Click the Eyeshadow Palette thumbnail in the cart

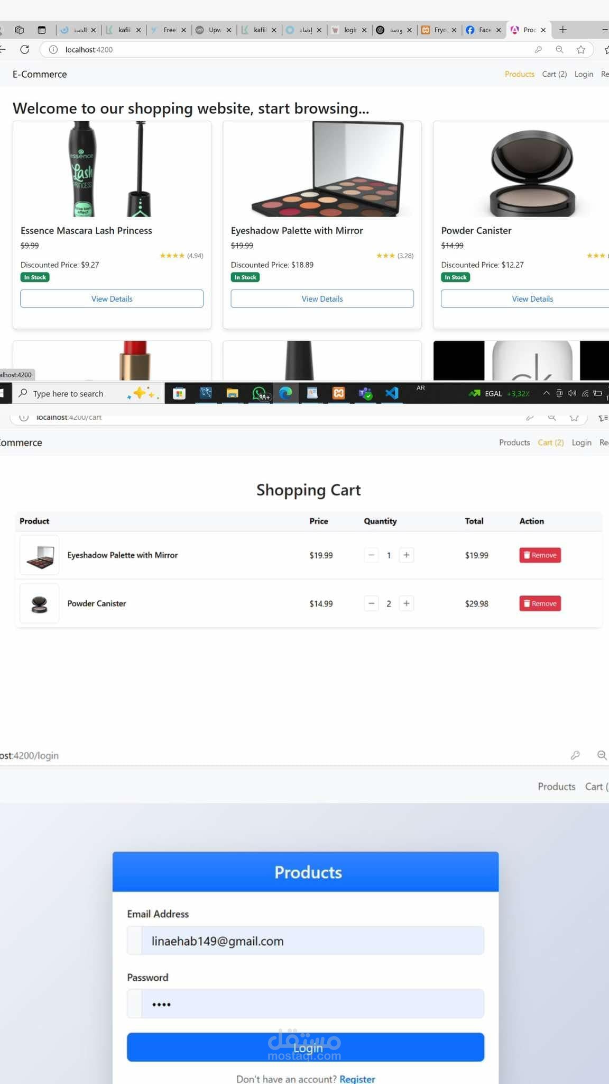pyautogui.click(x=39, y=555)
